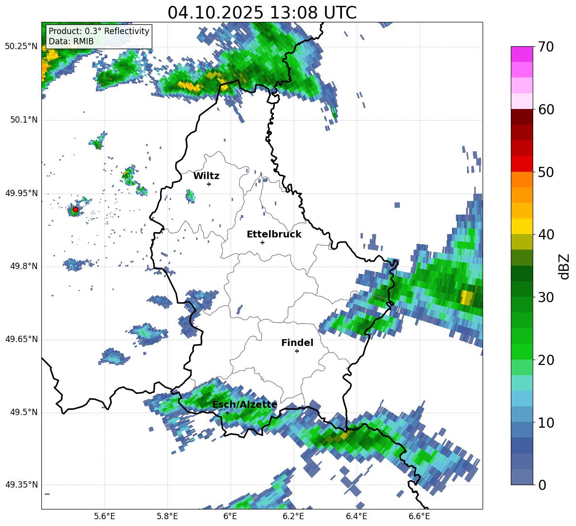Click the colorbar value 70
Viewport: 576px width, 526px height.
coord(546,47)
